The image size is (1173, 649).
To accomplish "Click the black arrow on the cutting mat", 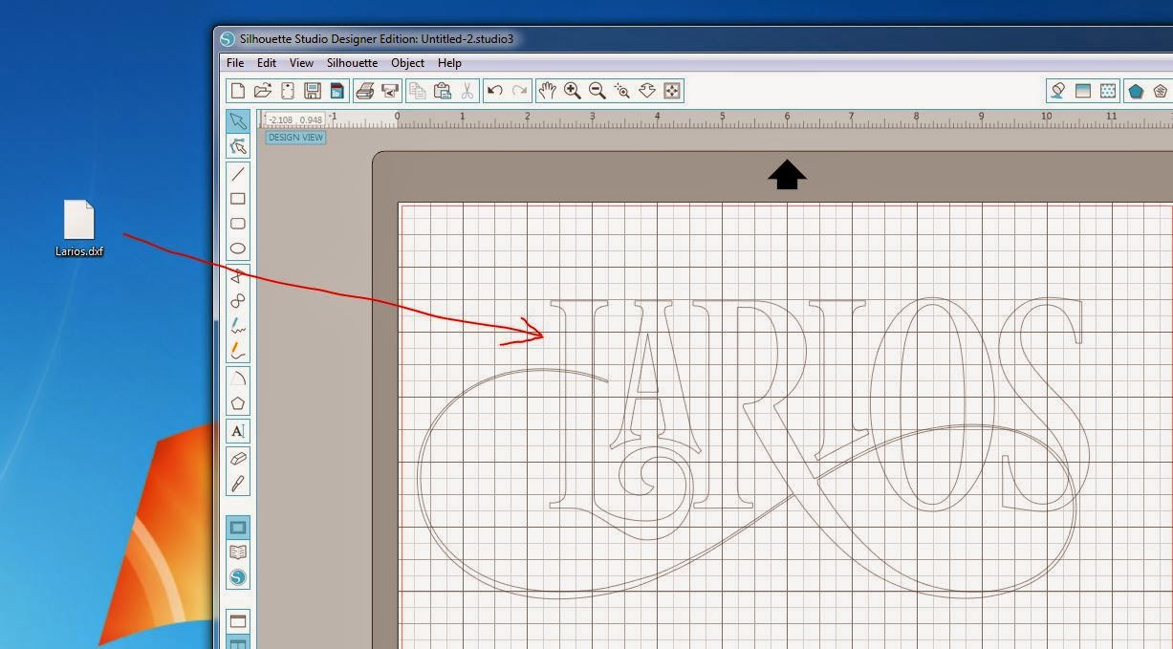I will 787,175.
